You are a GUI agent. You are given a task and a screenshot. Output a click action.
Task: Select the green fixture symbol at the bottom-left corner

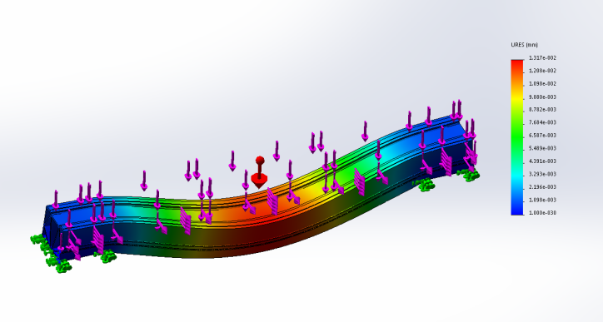coord(58,265)
